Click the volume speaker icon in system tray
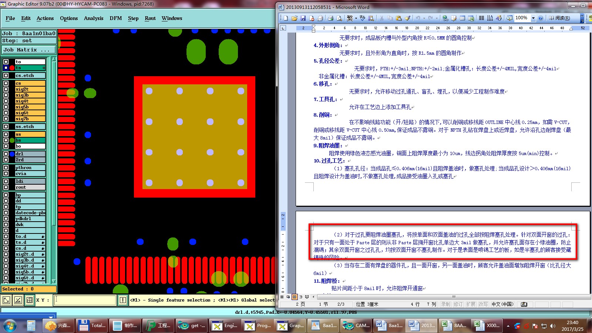The width and height of the screenshot is (592, 333). coord(553,326)
